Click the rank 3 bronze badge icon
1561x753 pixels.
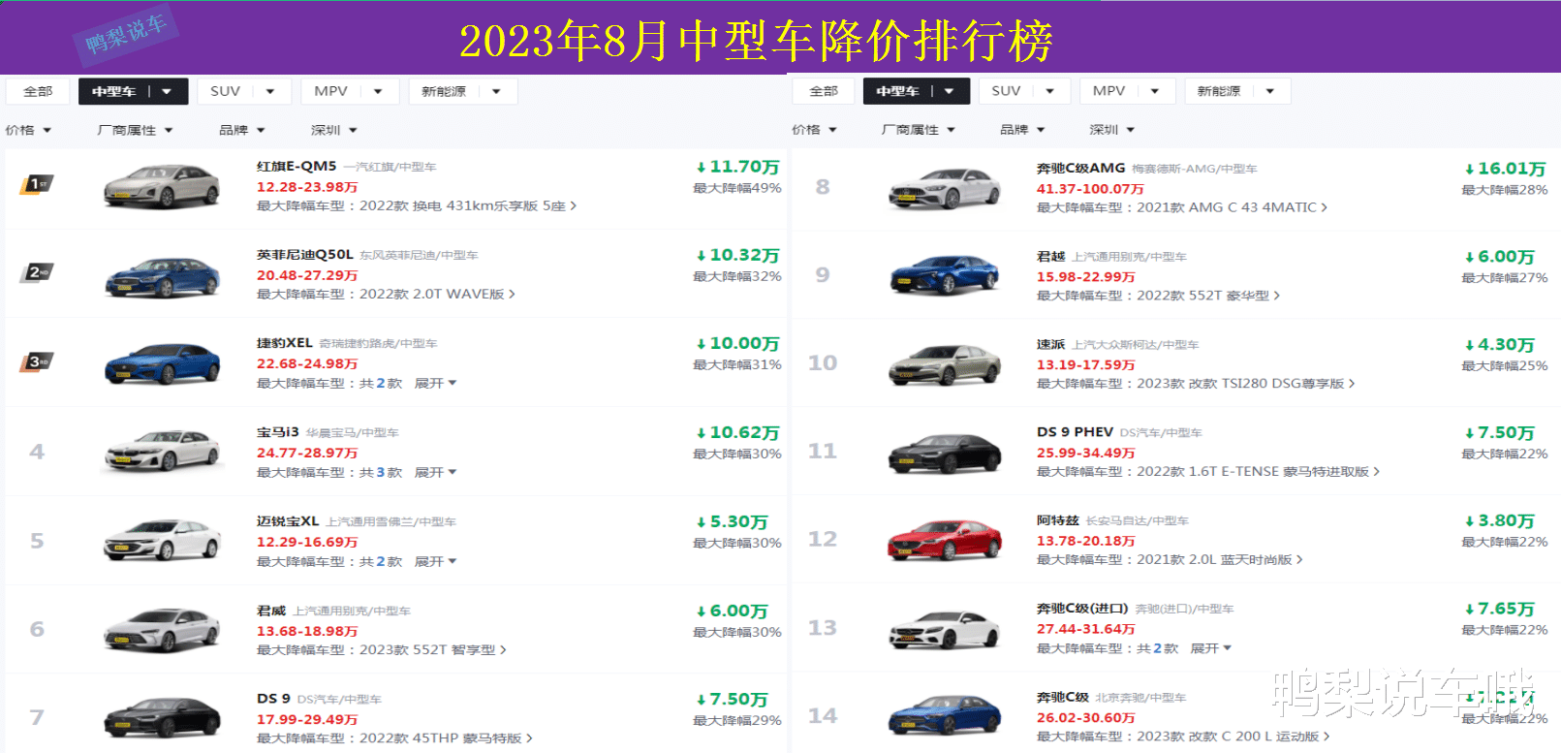(37, 362)
